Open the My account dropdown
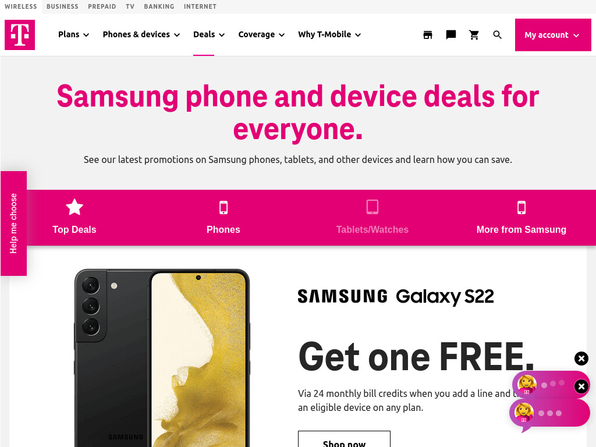Image resolution: width=596 pixels, height=447 pixels. [553, 35]
